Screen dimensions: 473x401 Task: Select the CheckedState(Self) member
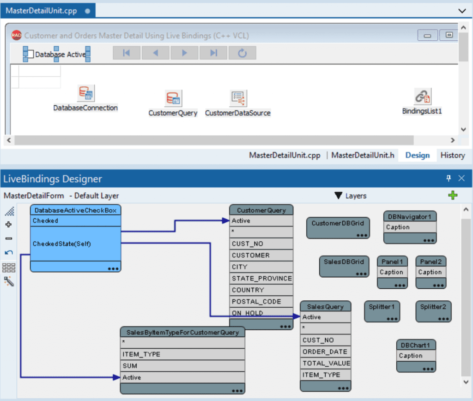click(x=75, y=244)
